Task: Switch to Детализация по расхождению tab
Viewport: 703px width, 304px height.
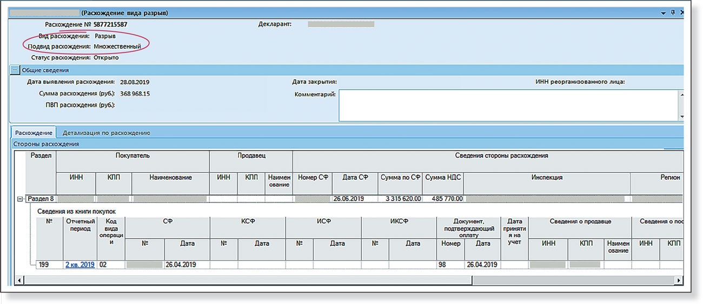Action: [x=106, y=133]
